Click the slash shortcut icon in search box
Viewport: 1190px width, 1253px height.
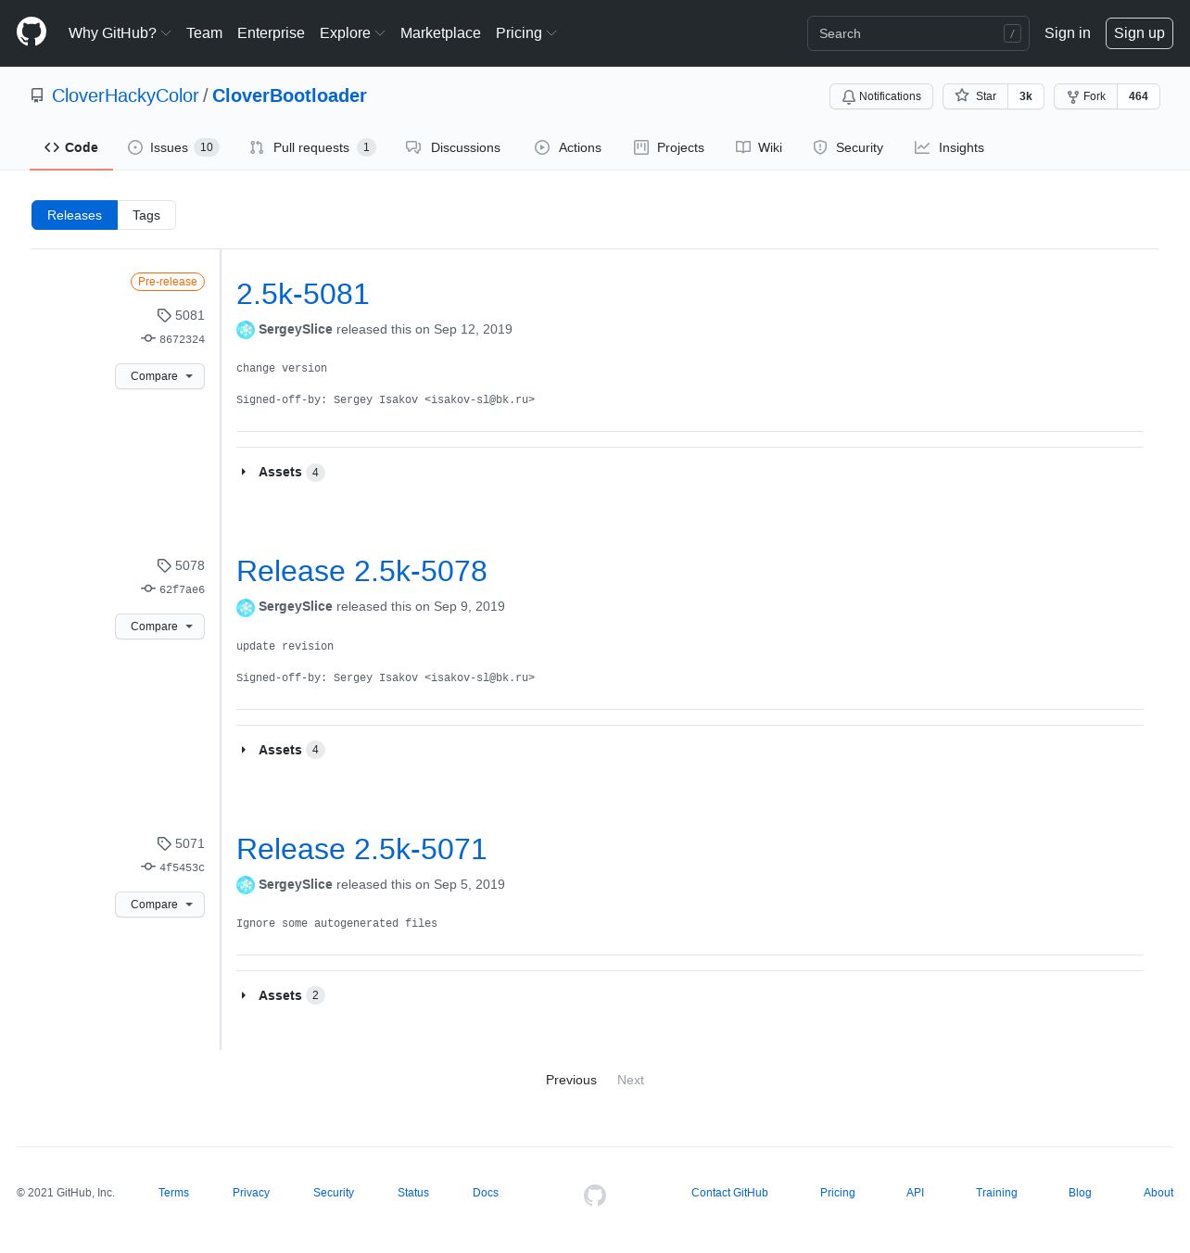coord(1012,33)
